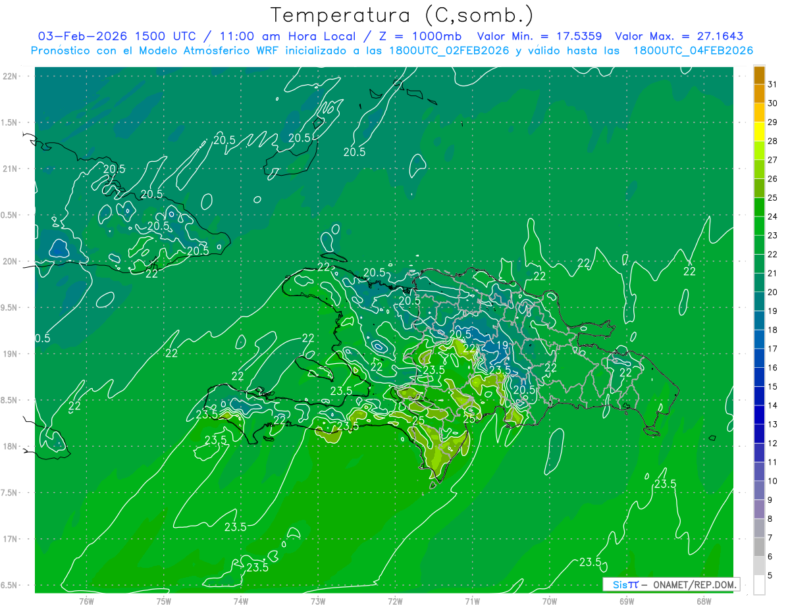The image size is (790, 610).
Task: Click the "7.5N" latitude axis label
Action: (x=9, y=493)
